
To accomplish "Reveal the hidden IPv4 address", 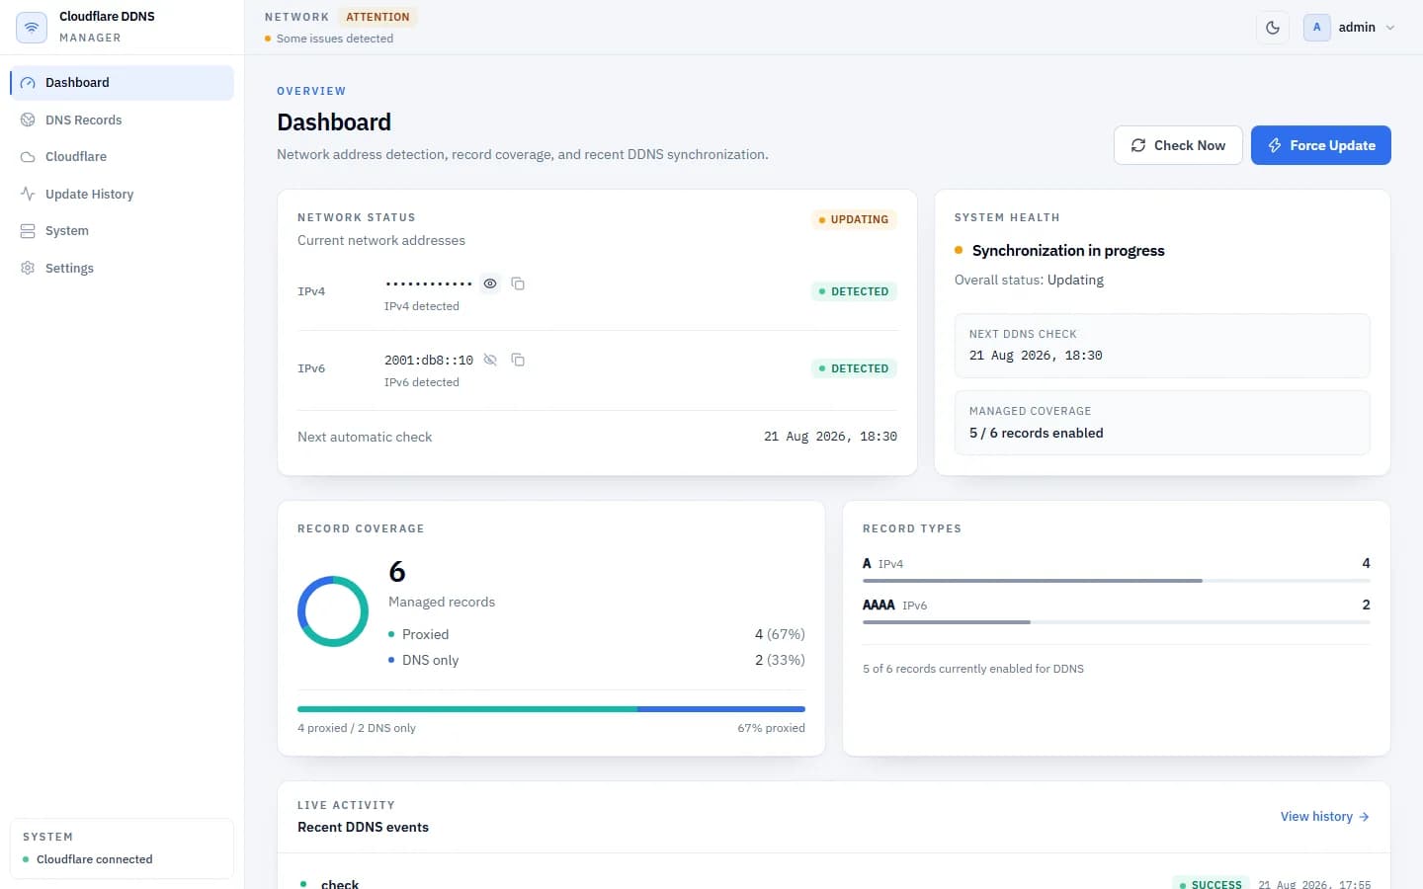I will click(490, 283).
